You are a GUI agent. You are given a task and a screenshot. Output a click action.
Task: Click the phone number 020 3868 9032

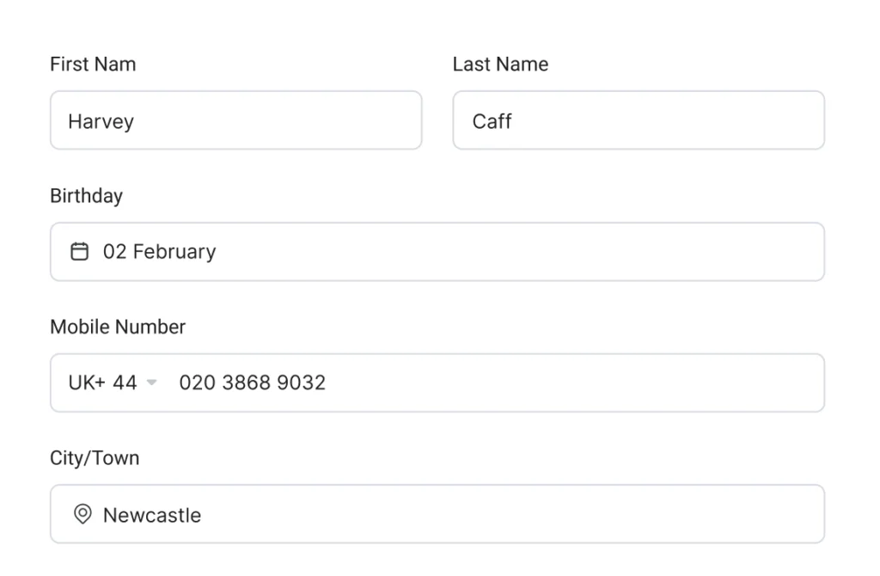(x=253, y=383)
